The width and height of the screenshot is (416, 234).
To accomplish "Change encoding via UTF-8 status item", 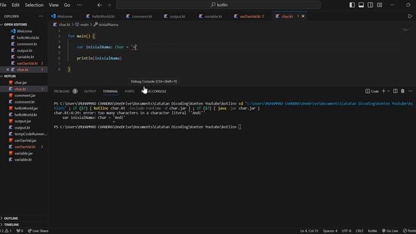I will [x=346, y=231].
